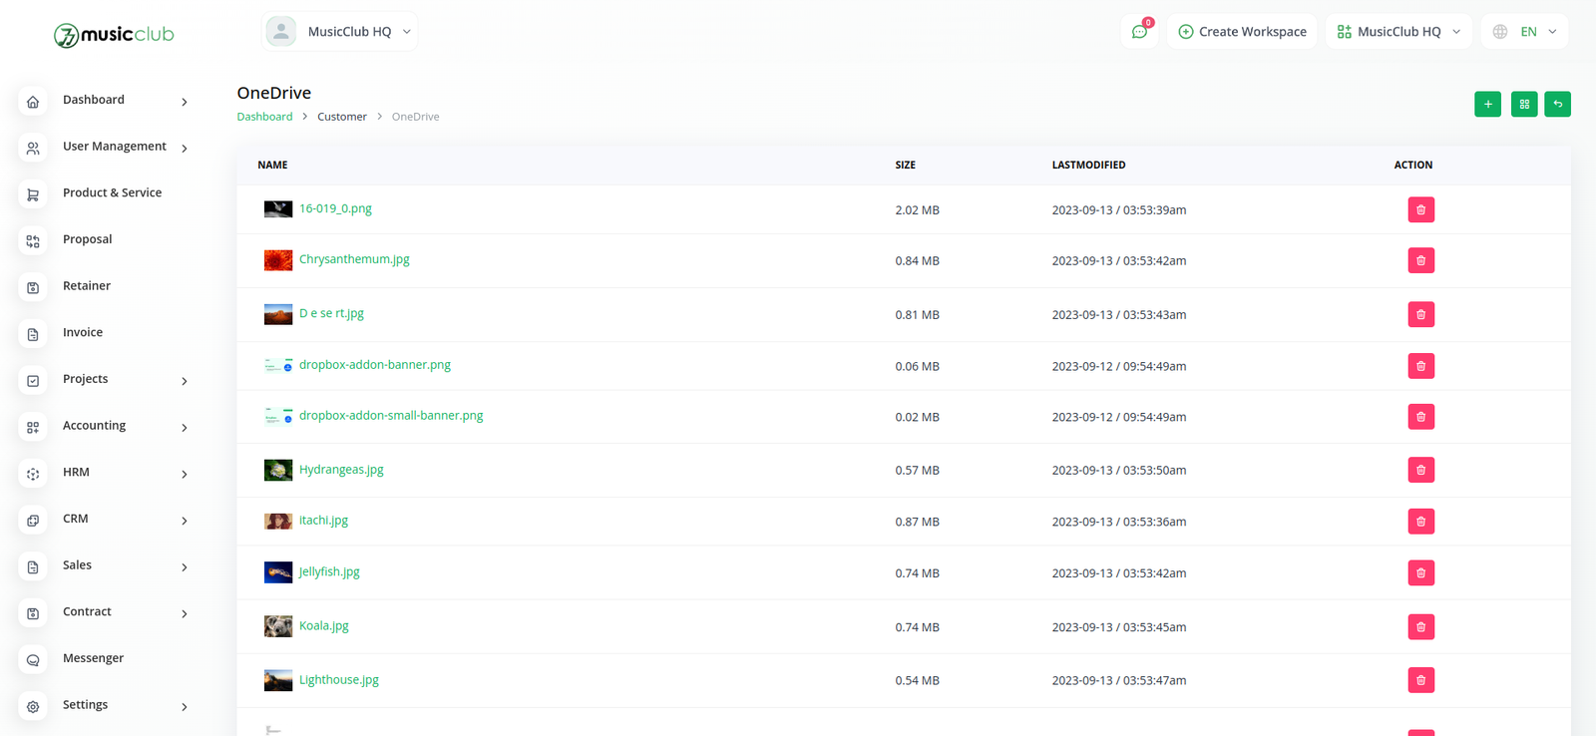Click the CRM sidebar icon
This screenshot has width=1596, height=736.
click(33, 521)
